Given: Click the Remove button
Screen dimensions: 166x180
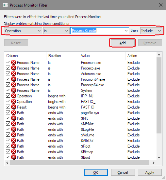Looking at the screenshot, I should pyautogui.click(x=150, y=43).
